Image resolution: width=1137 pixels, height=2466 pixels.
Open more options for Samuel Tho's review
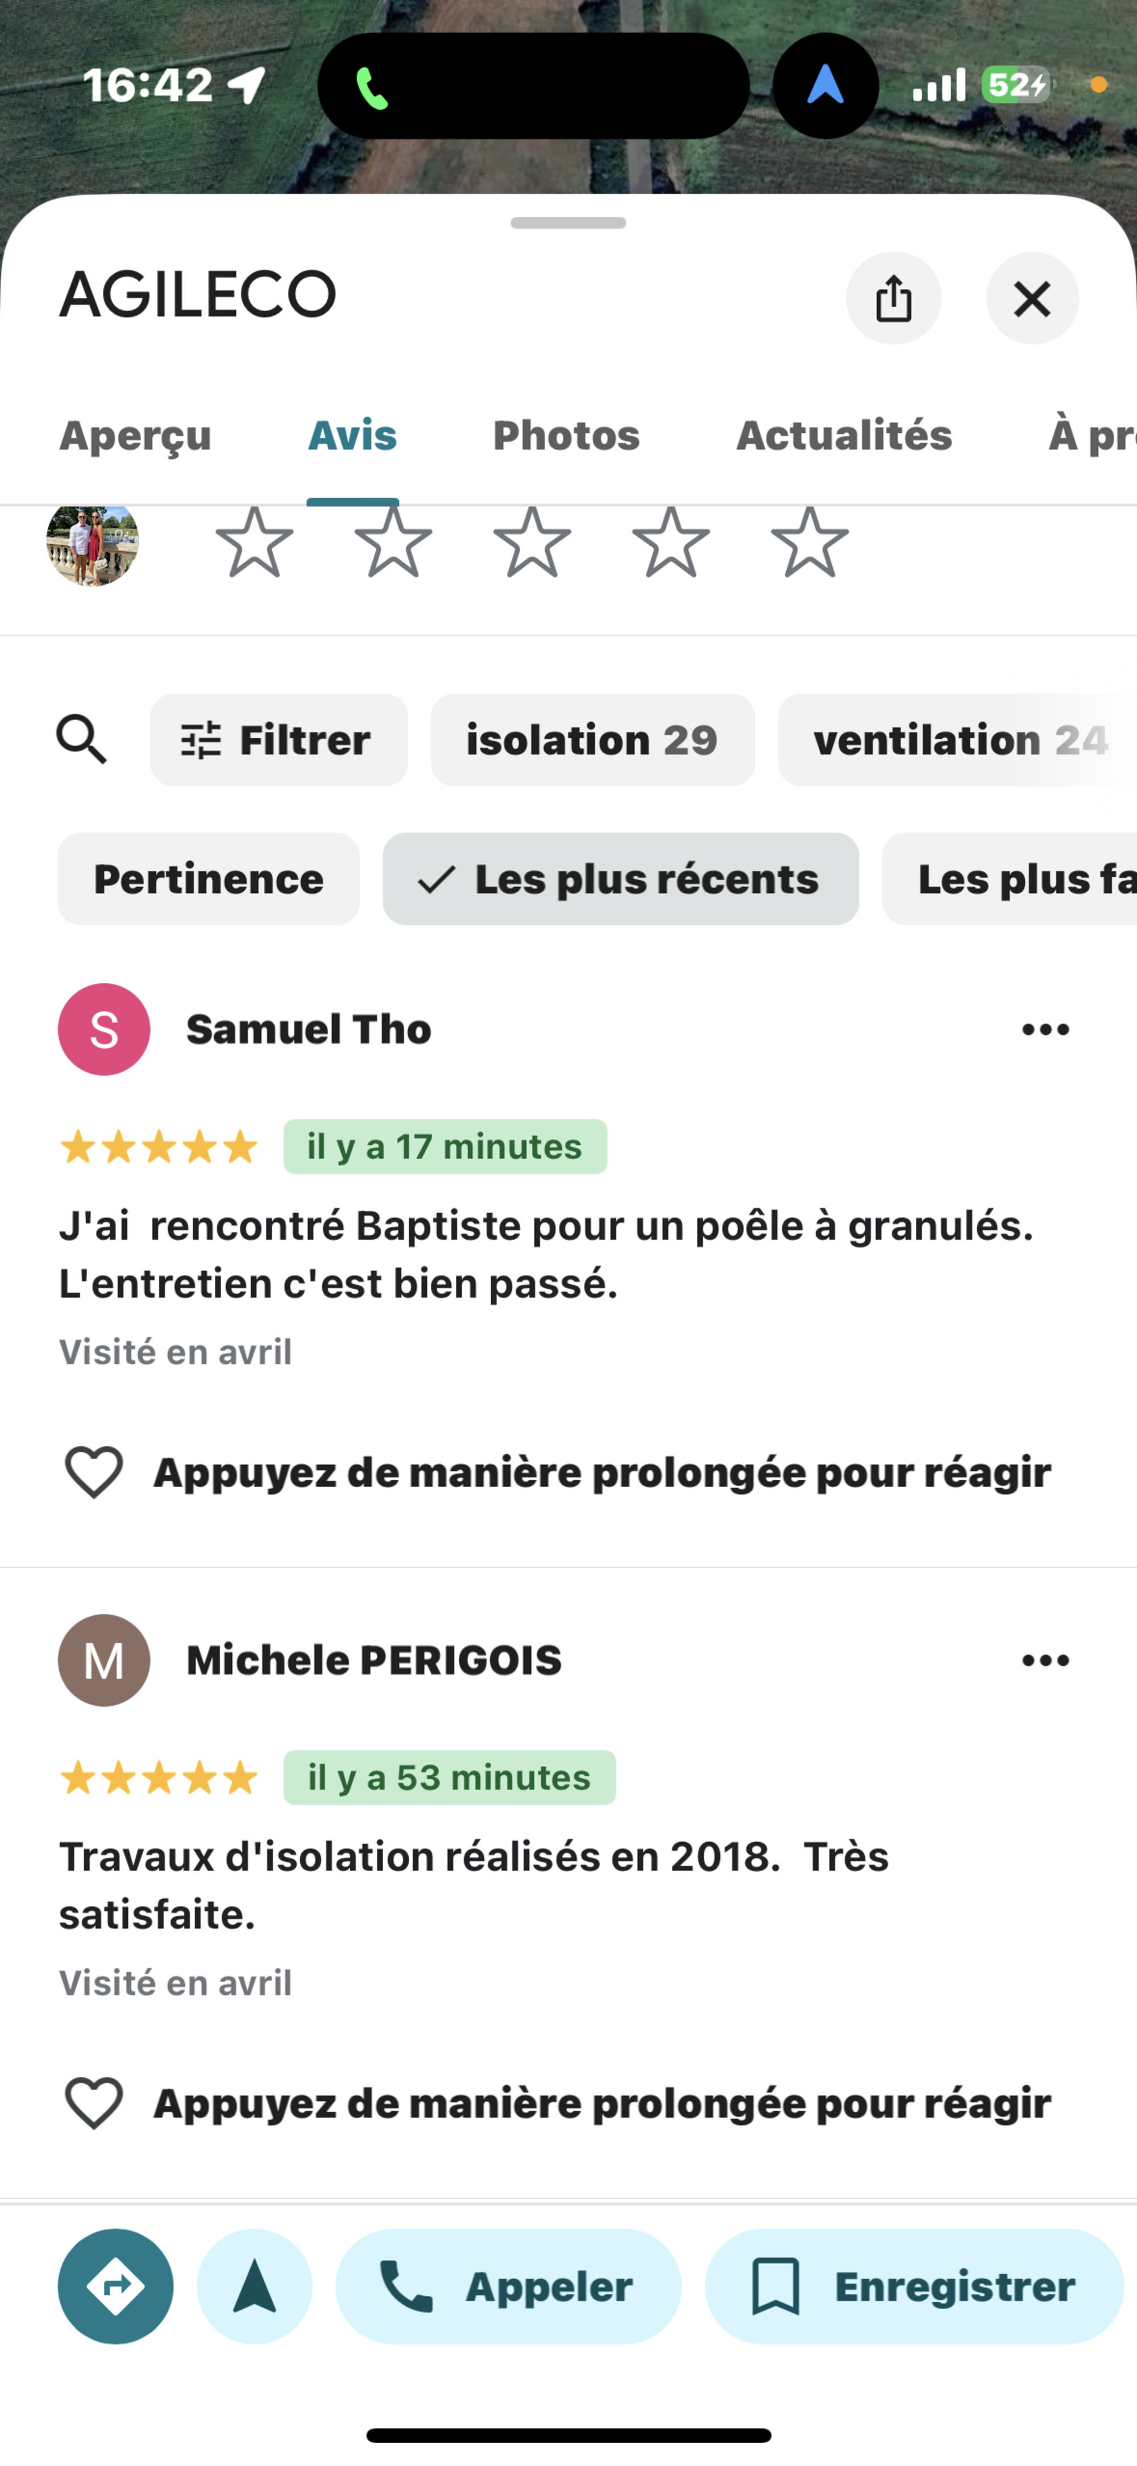(x=1045, y=1029)
